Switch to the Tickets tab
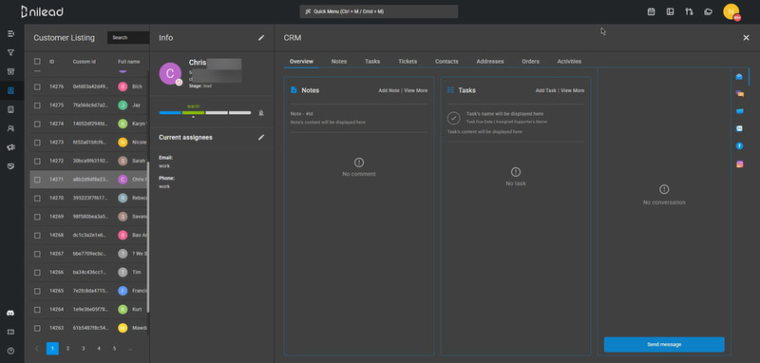760x363 pixels. [x=408, y=62]
